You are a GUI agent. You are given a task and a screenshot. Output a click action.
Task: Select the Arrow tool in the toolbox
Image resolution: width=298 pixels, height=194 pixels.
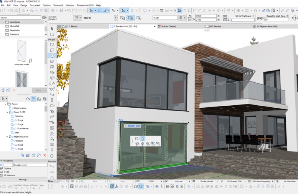52,29
